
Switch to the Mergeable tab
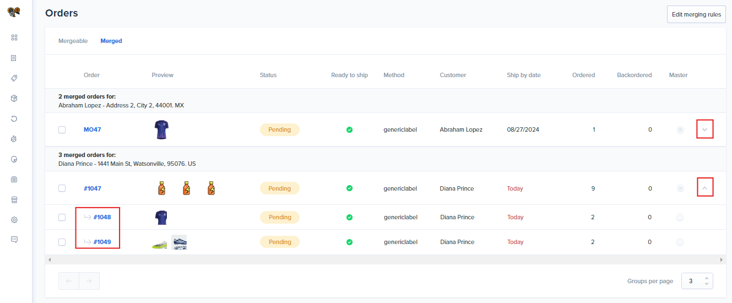point(73,41)
